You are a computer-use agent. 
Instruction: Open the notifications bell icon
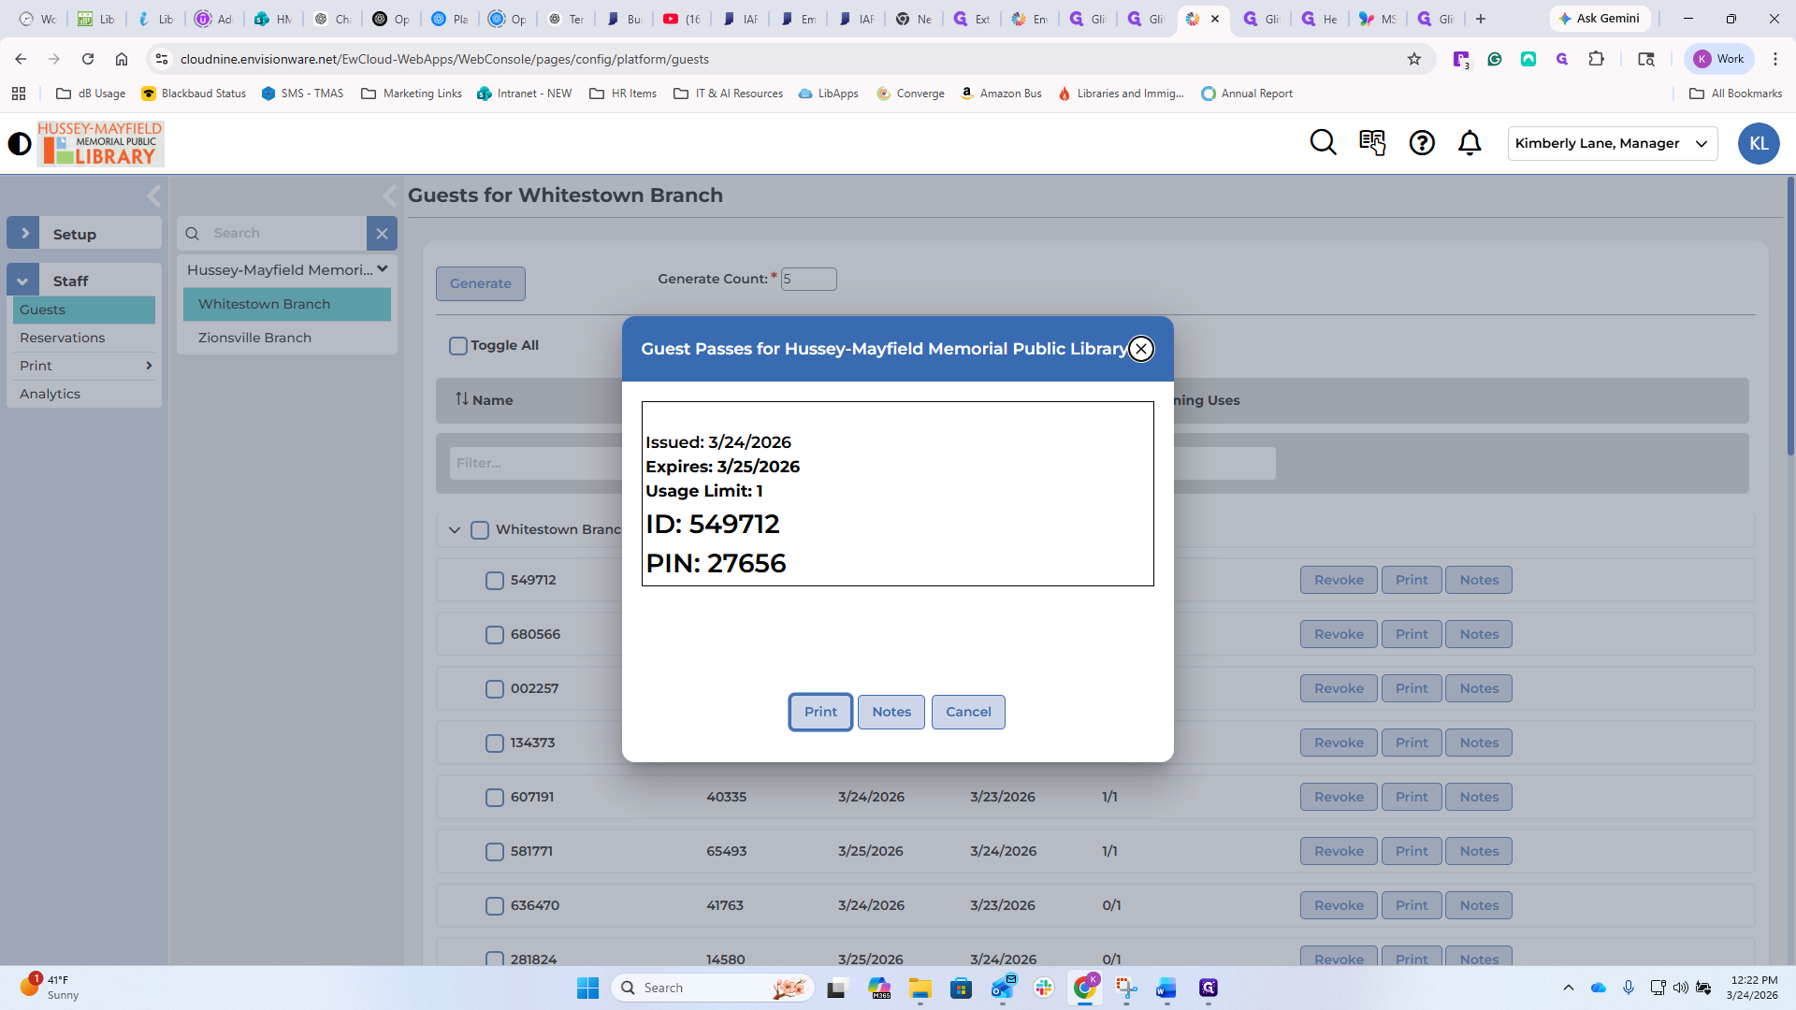pyautogui.click(x=1470, y=143)
